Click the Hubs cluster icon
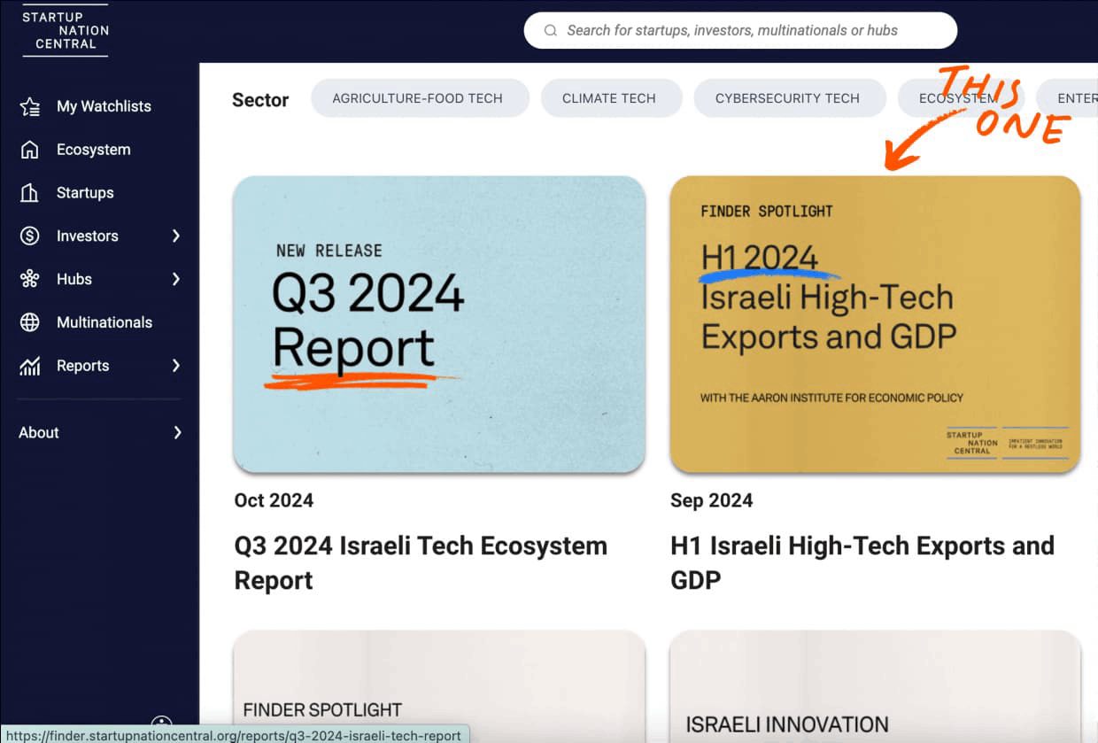Viewport: 1098px width, 743px height. 30,280
